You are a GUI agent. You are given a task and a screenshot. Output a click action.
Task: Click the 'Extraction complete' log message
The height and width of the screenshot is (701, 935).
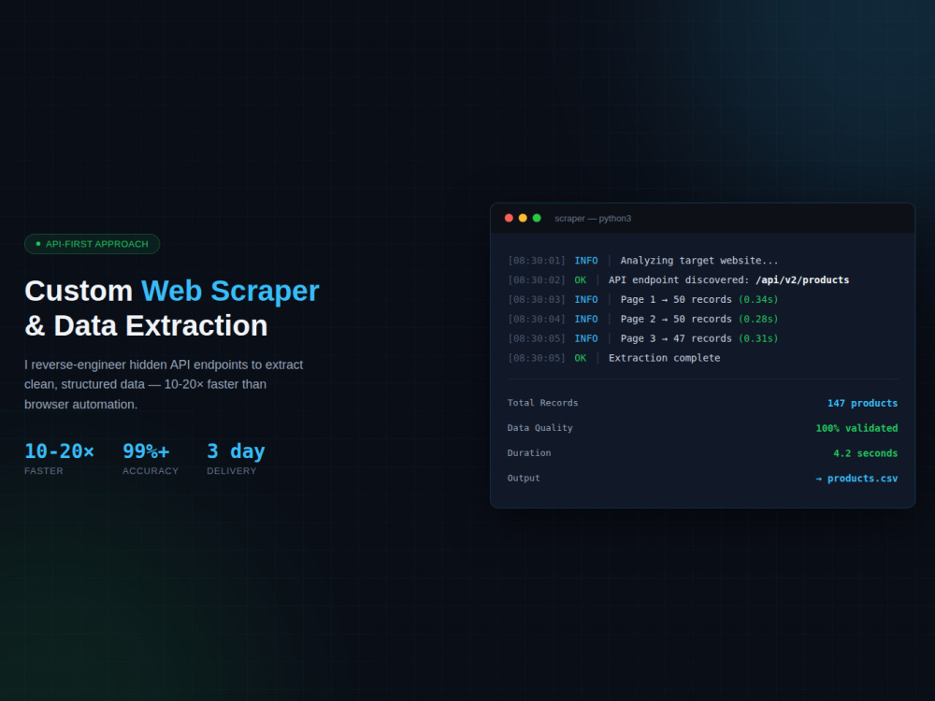664,358
